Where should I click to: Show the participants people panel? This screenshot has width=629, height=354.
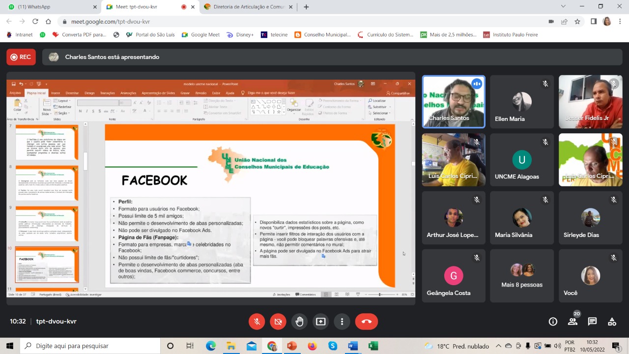pos(572,322)
